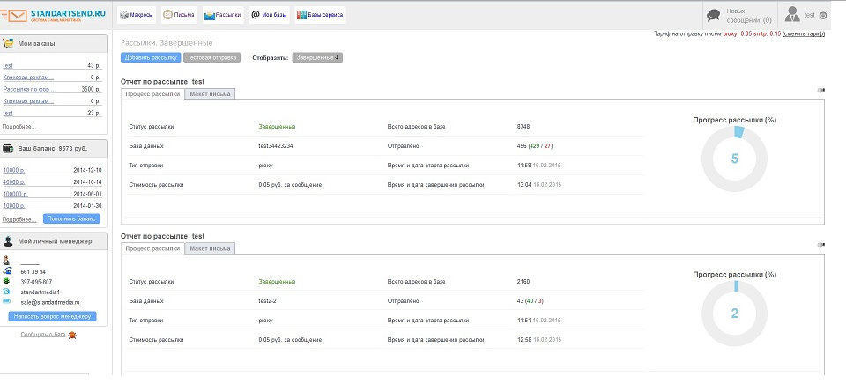This screenshot has width=846, height=384.
Task: Click the Пополнить баланс button
Action: 71,218
